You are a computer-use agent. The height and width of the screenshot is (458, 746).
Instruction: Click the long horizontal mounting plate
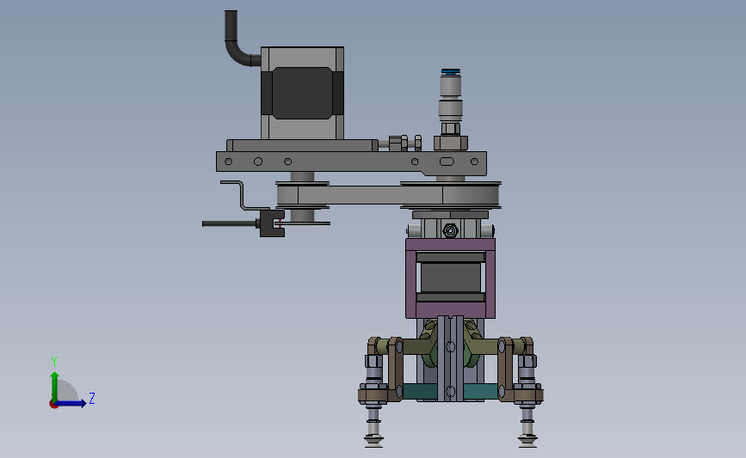pyautogui.click(x=351, y=162)
